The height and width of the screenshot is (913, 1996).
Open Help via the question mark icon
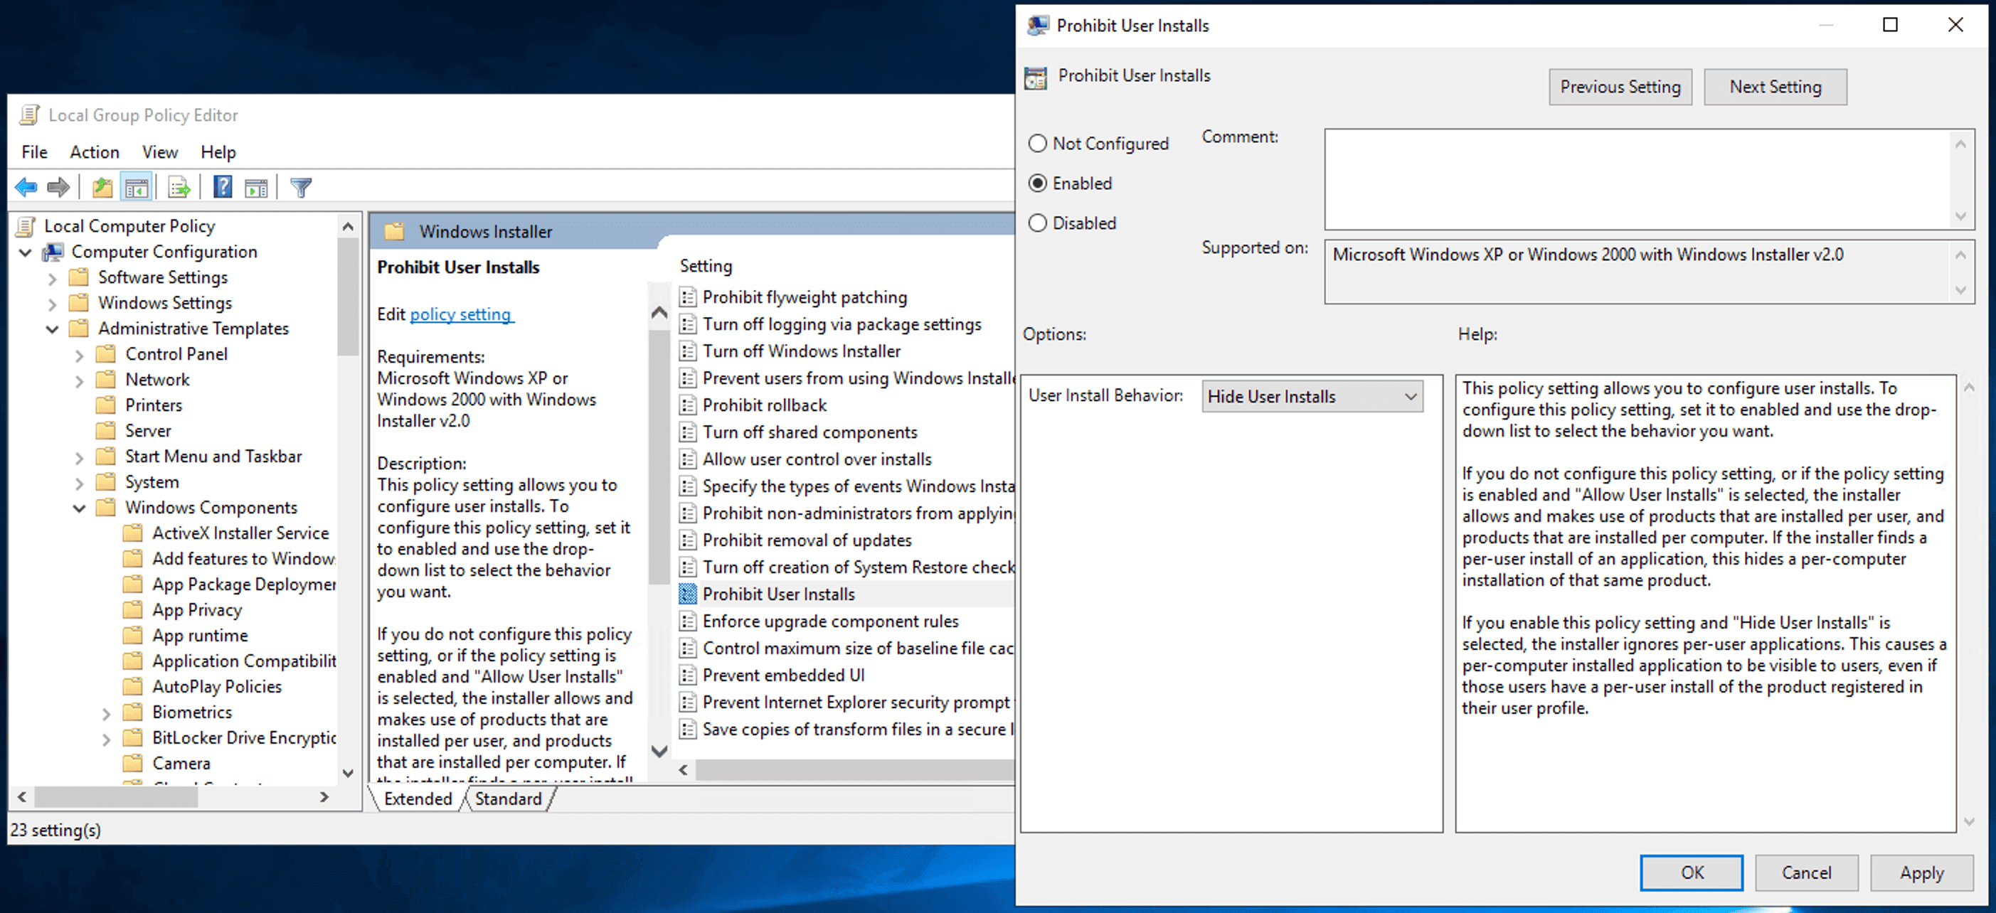click(223, 188)
